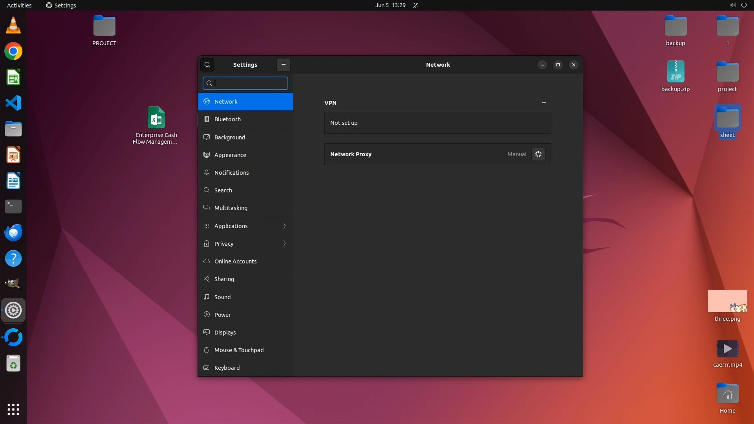Launch Google Chrome from the dock
The width and height of the screenshot is (754, 424).
(x=13, y=51)
